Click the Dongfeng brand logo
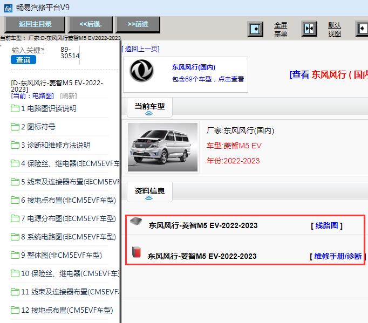Image resolution: width=368 pixels, height=323 pixels. pyautogui.click(x=141, y=71)
